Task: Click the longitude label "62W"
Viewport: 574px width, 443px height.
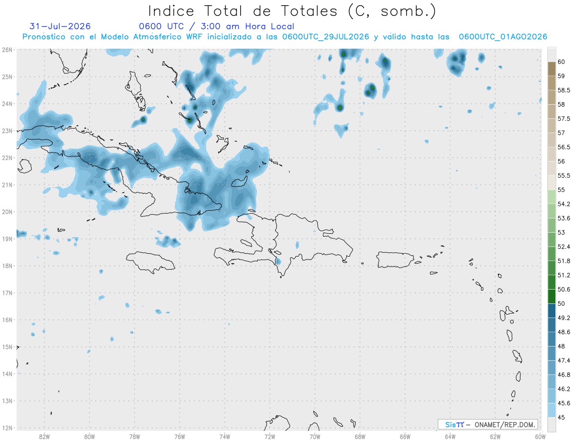Action: click(495, 436)
